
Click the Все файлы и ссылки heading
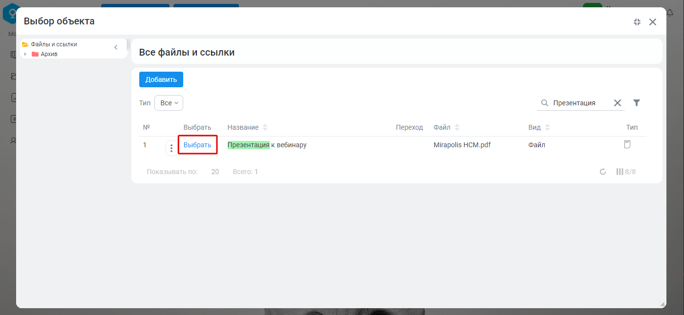click(187, 52)
